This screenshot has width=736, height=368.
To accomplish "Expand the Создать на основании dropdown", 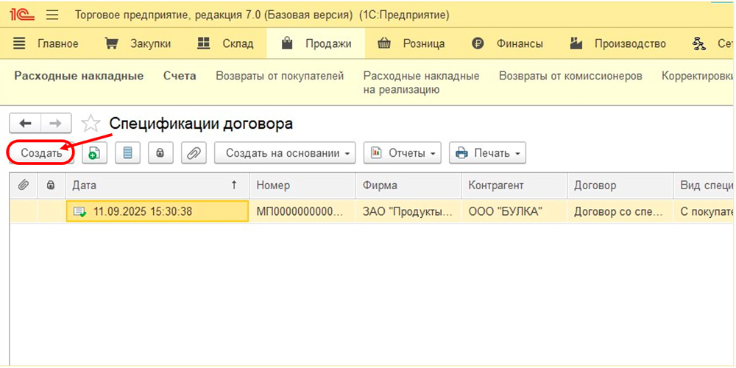I will tap(285, 153).
